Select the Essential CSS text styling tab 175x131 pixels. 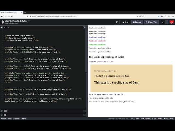tap(11, 13)
